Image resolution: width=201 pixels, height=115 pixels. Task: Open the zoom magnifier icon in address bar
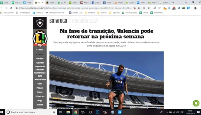(144, 8)
